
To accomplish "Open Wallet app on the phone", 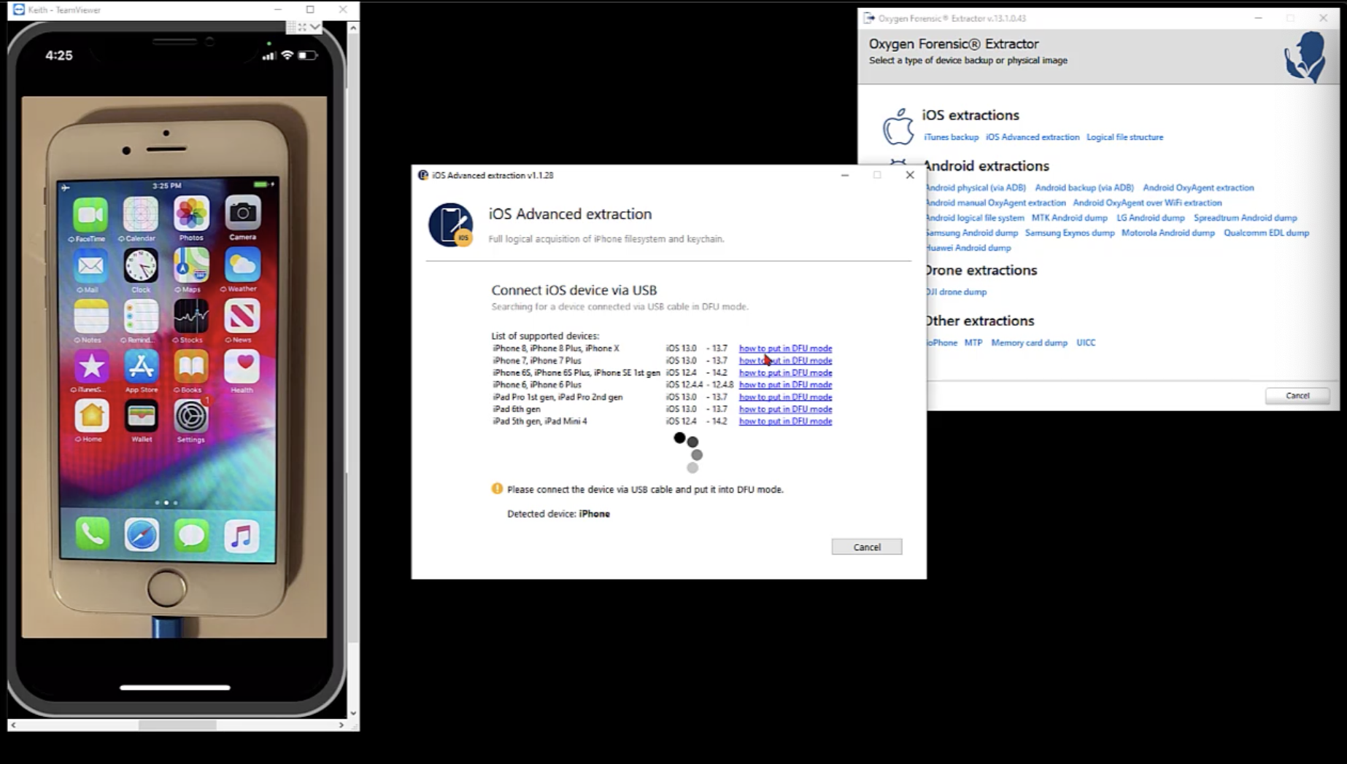I will [x=142, y=416].
